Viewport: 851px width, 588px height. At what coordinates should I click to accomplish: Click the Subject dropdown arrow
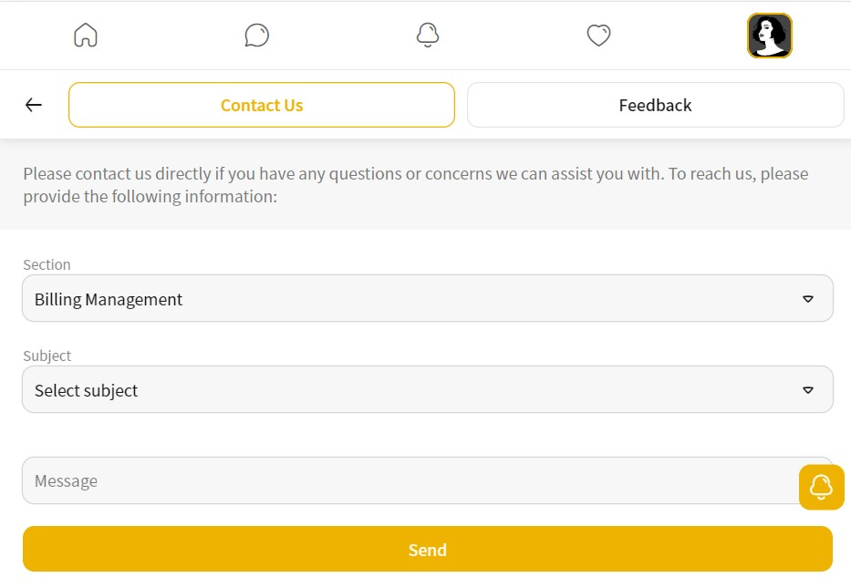click(807, 390)
